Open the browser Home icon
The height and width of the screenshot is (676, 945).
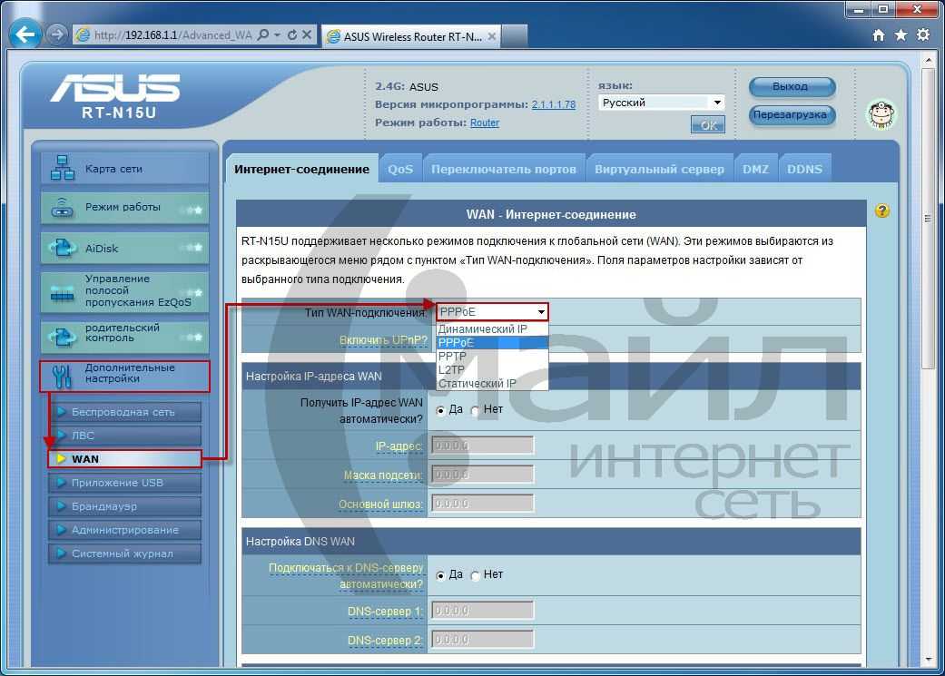point(878,35)
